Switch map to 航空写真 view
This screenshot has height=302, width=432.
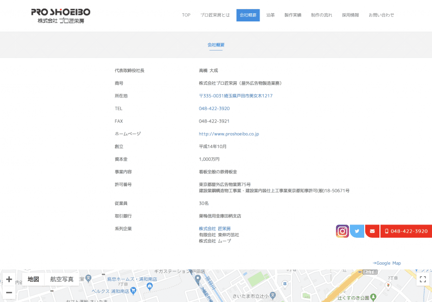(x=62, y=279)
